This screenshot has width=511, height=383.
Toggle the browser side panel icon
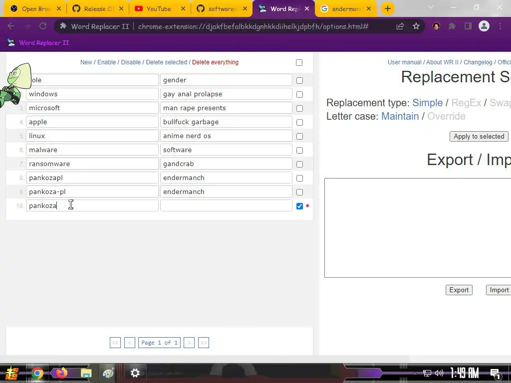tap(468, 26)
